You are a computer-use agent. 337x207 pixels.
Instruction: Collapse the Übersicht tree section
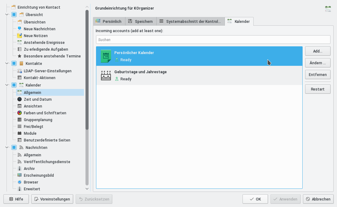pos(7,15)
